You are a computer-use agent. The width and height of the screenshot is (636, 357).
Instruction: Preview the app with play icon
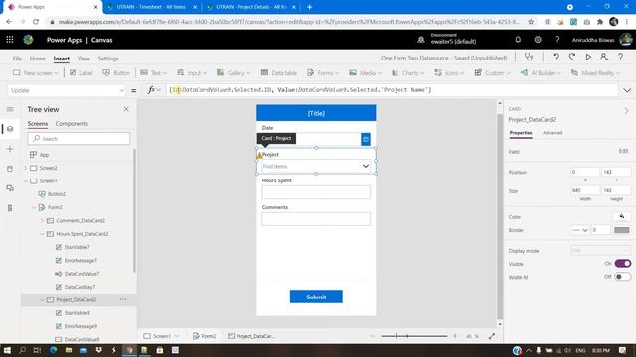[588, 58]
